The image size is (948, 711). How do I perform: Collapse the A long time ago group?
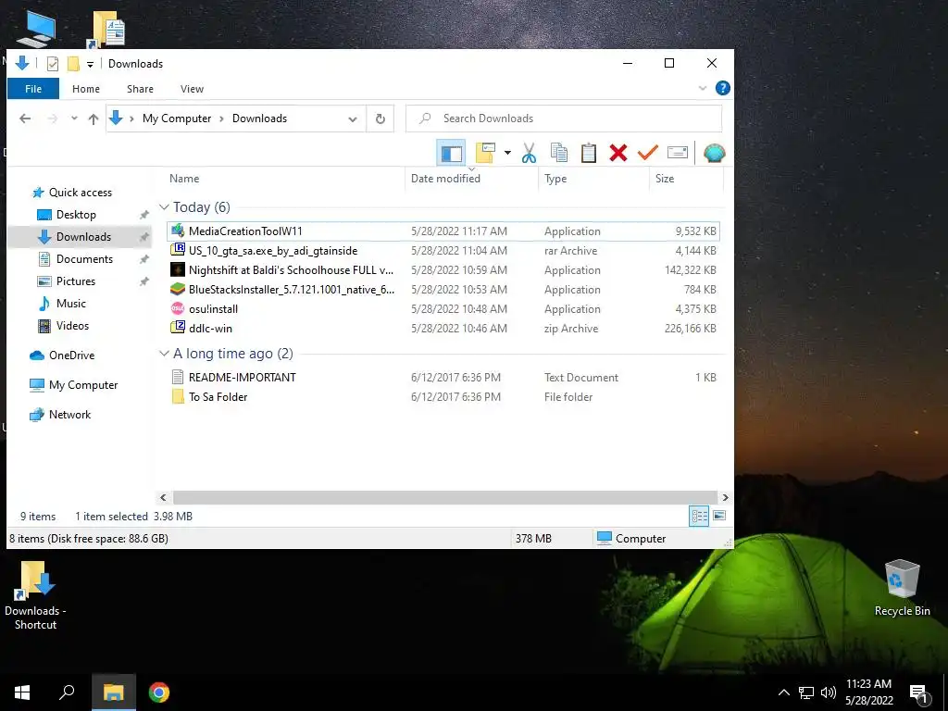[164, 353]
